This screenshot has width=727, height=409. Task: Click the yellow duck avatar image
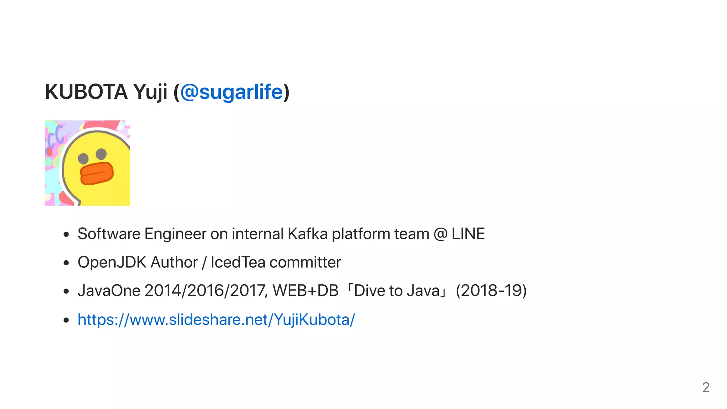point(87,163)
